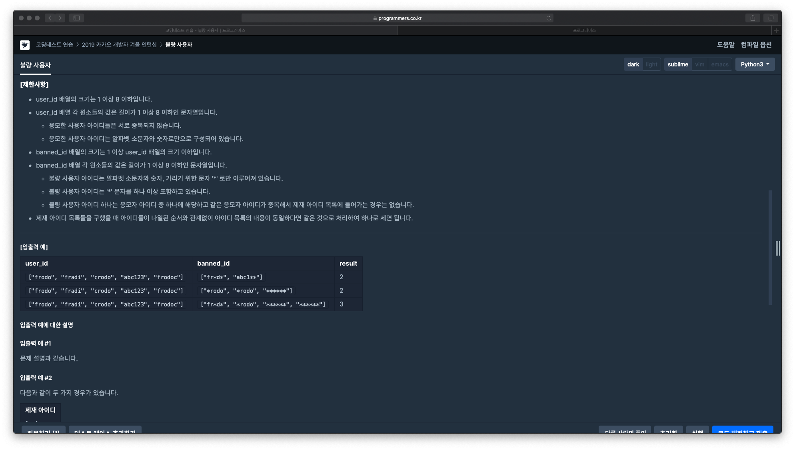Viewport: 795px width, 450px height.
Task: Toggle the Safari sidebar icon
Action: click(76, 18)
